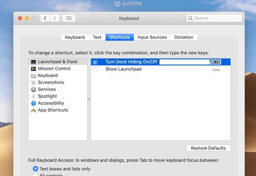This screenshot has height=176, width=256.
Task: Click the Restore Defaults button
Action: tap(208, 148)
